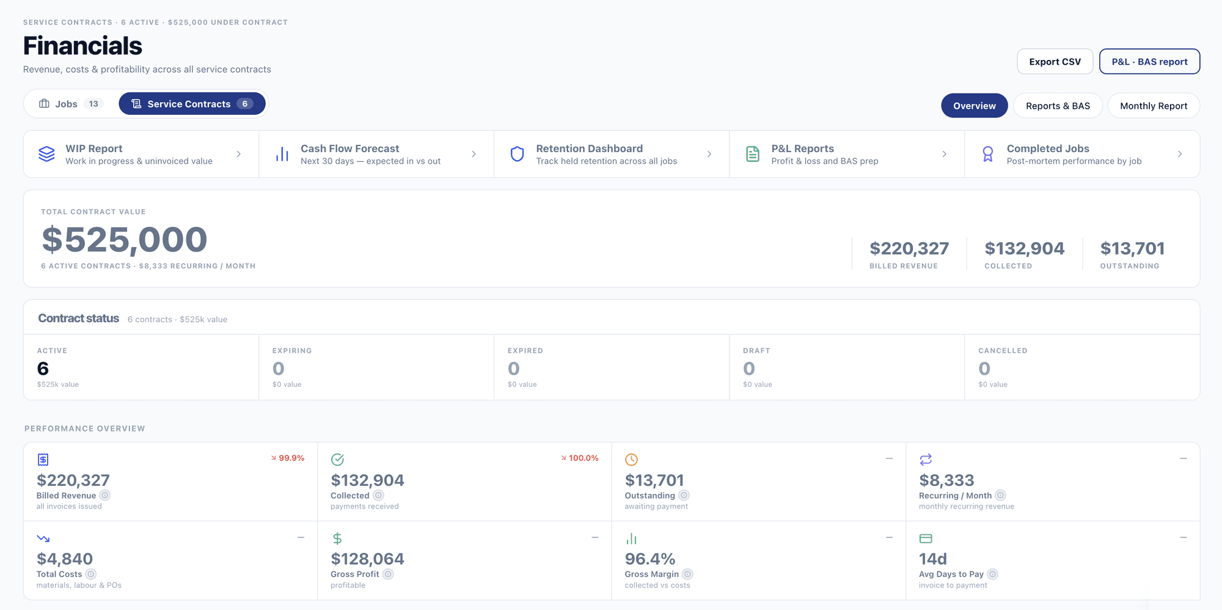This screenshot has height=610, width=1222.
Task: Click the 99.9% trend indicator on Billed Revenue
Action: [288, 458]
